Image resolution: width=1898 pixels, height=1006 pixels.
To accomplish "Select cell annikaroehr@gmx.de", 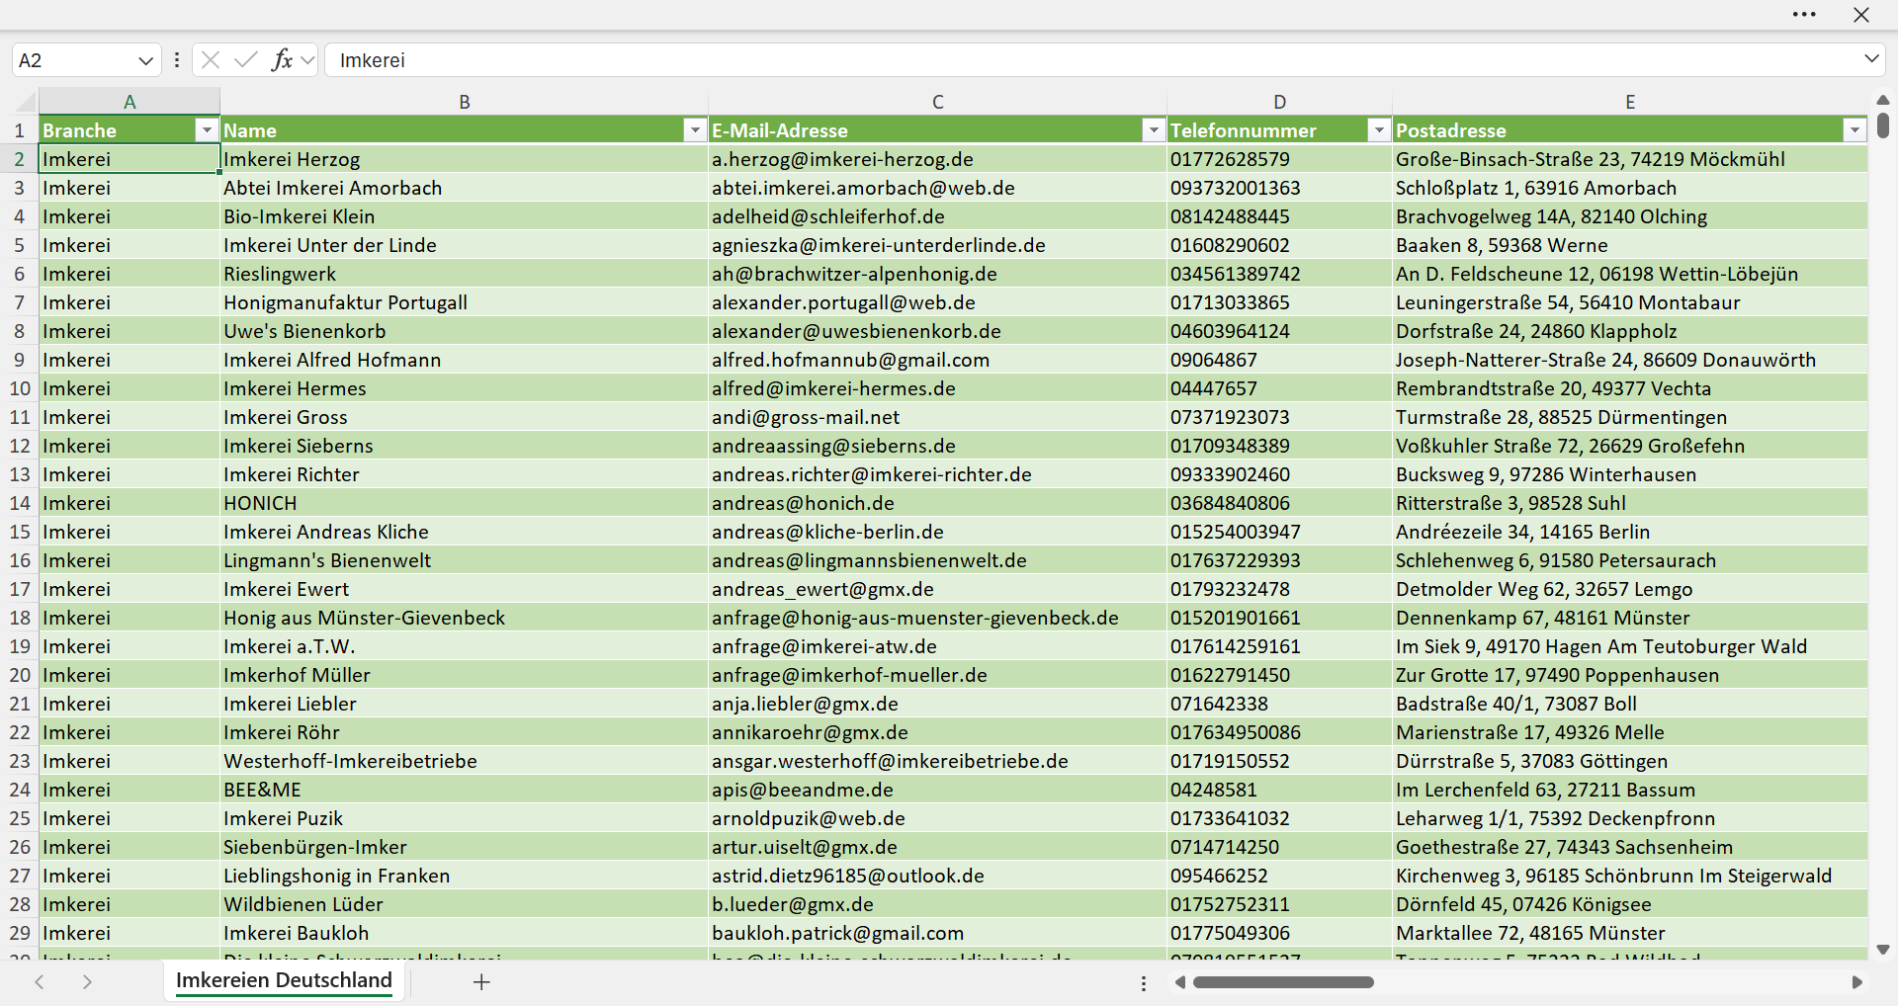I will click(937, 732).
